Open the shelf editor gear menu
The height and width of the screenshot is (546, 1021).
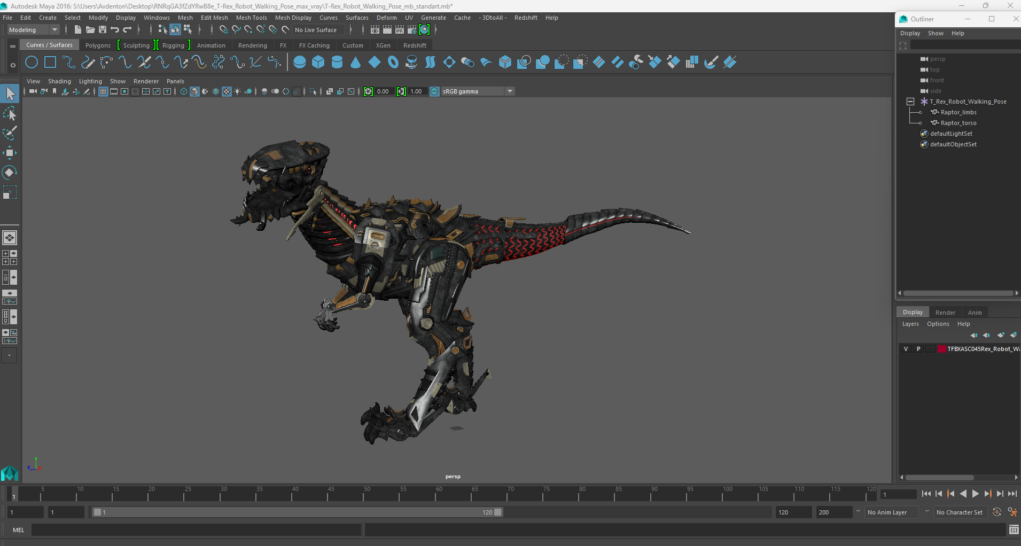(x=12, y=65)
